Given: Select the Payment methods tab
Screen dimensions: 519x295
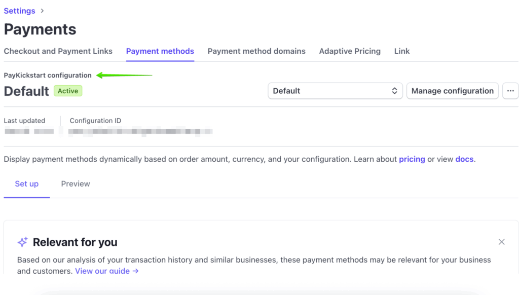Looking at the screenshot, I should coord(160,51).
